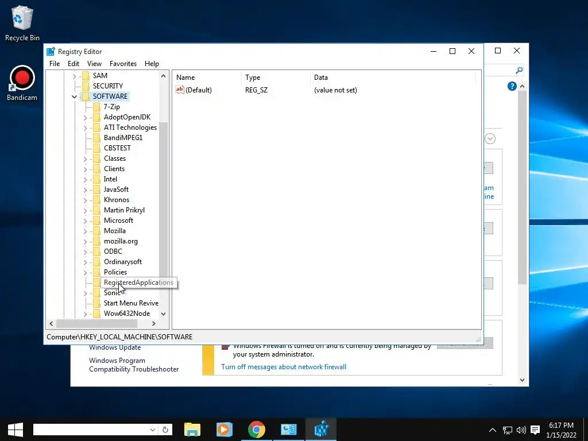Expand the AdoptOpenJDK key
Screen dimensions: 588x441
point(85,118)
